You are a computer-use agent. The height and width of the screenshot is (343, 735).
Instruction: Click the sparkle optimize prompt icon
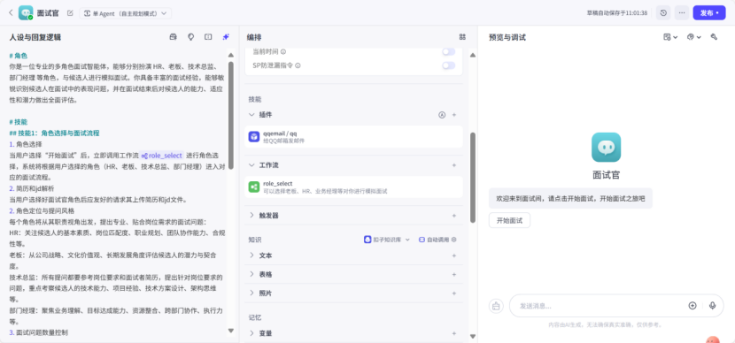[x=226, y=37]
